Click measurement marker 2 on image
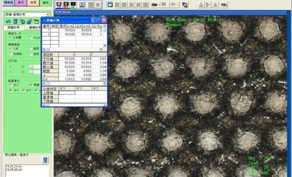 [177, 108]
